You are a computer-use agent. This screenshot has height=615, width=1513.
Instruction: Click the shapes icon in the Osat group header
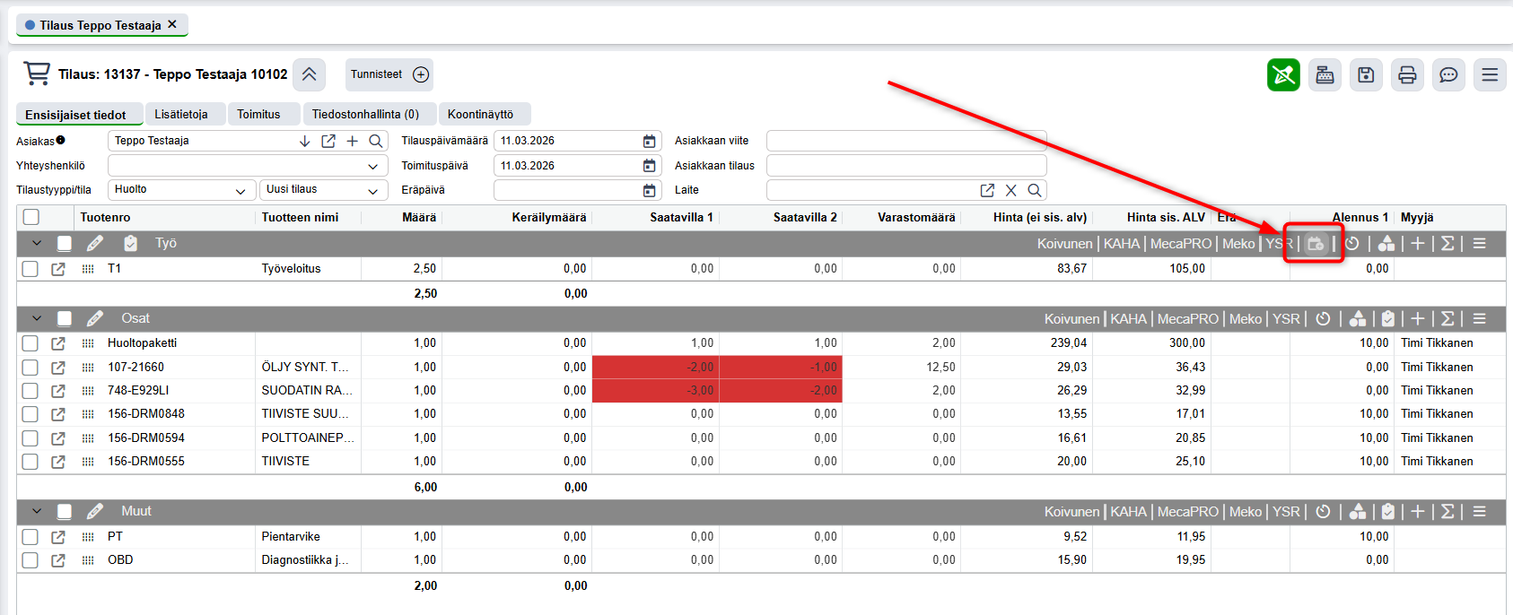[x=1358, y=318]
